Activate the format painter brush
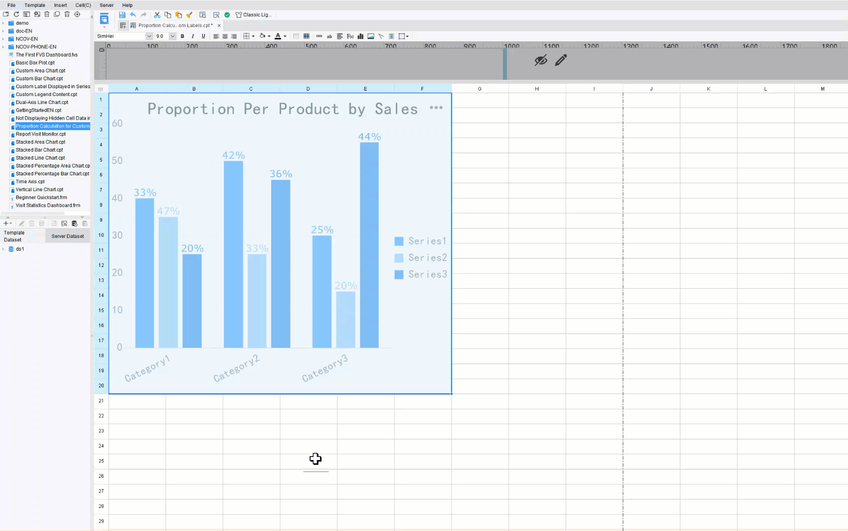848x531 pixels. 189,15
